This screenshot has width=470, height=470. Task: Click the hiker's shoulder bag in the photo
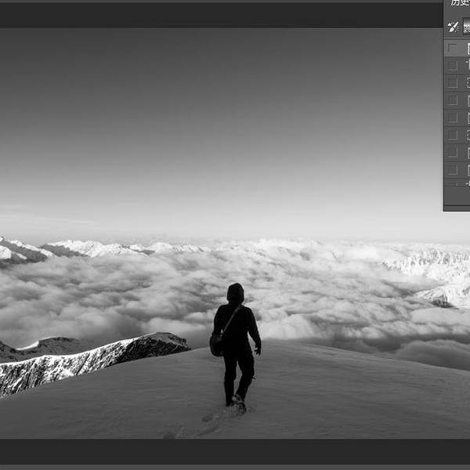pos(217,344)
